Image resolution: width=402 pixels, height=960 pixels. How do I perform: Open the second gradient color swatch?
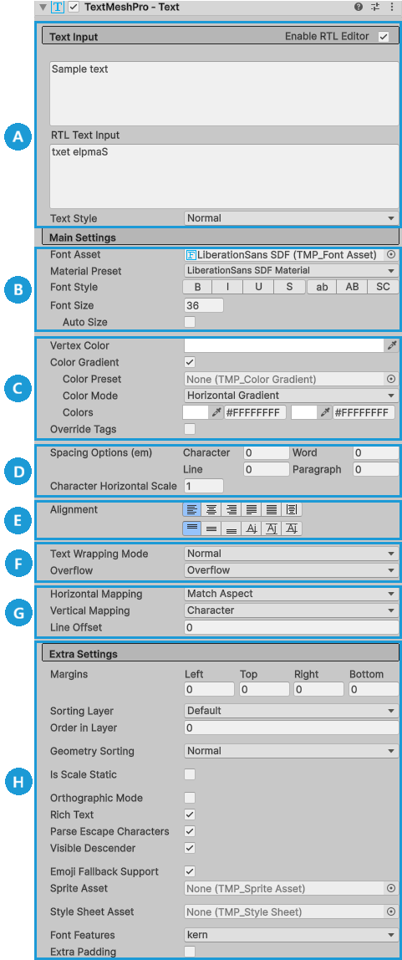(x=305, y=412)
